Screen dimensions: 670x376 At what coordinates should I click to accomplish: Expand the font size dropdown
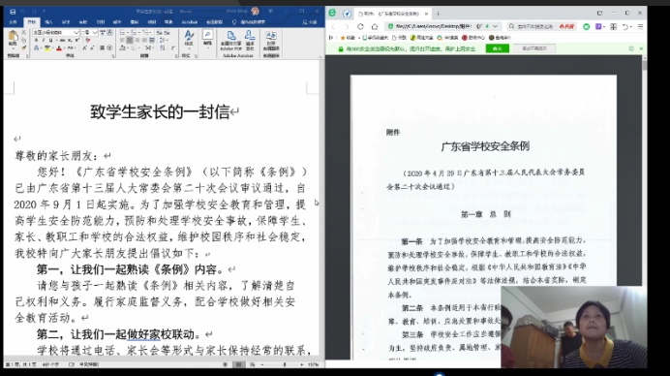[x=95, y=33]
